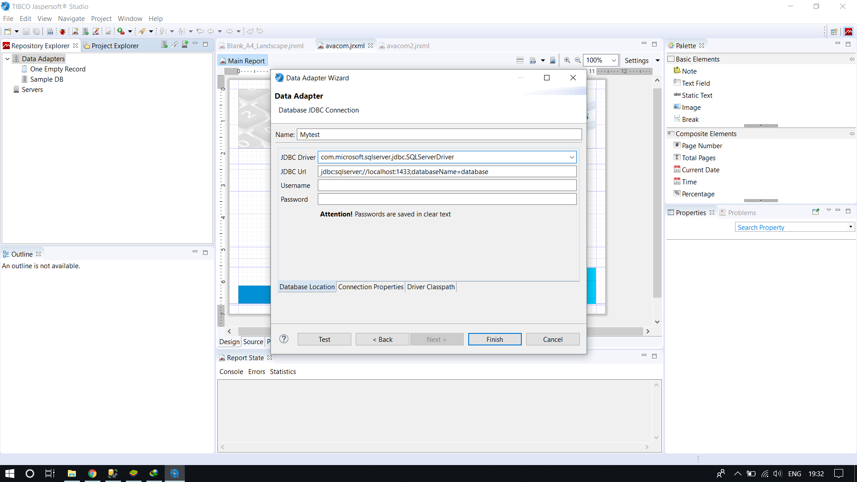Click the help question mark icon

(284, 339)
